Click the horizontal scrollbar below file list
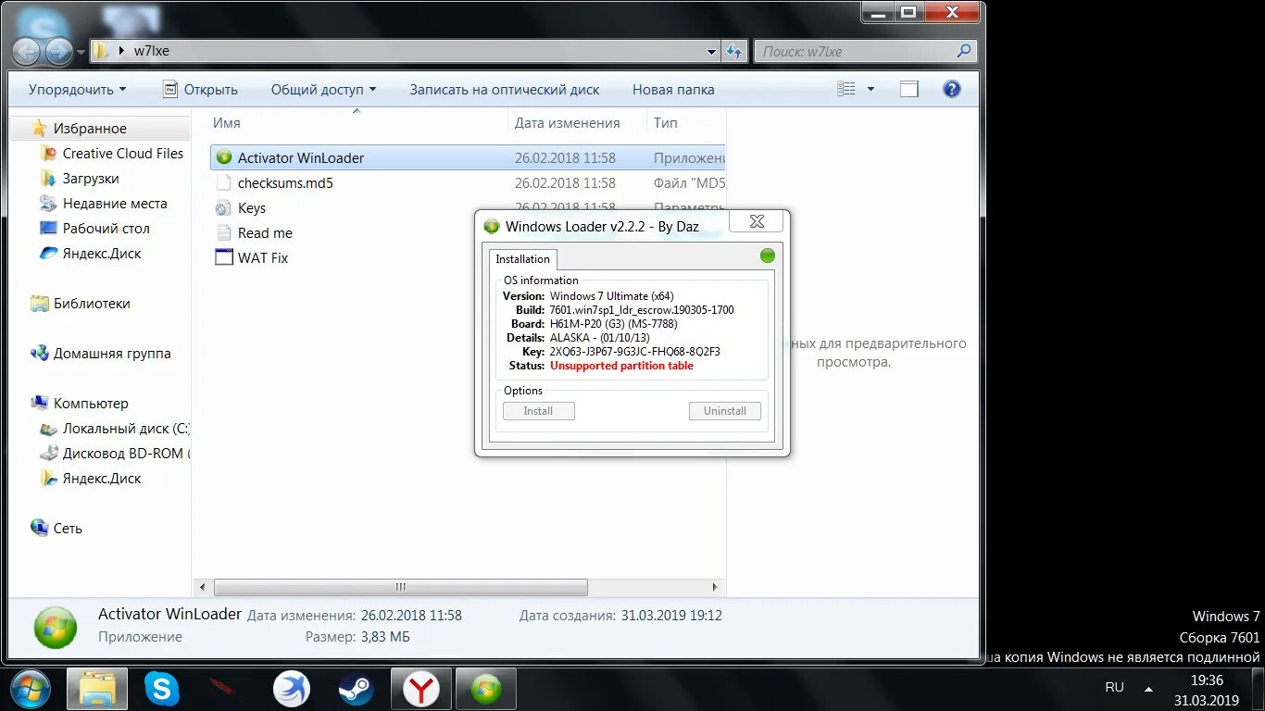The width and height of the screenshot is (1265, 711). click(x=400, y=587)
